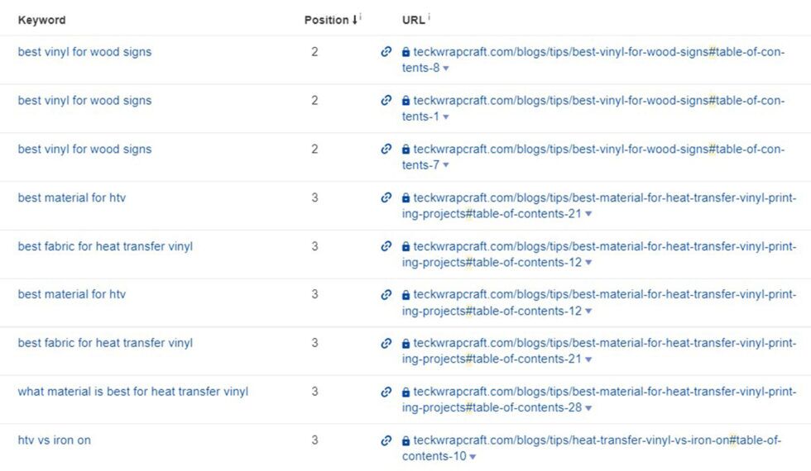
Task: Open dropdown arrow after contents-10 URL
Action: click(473, 456)
